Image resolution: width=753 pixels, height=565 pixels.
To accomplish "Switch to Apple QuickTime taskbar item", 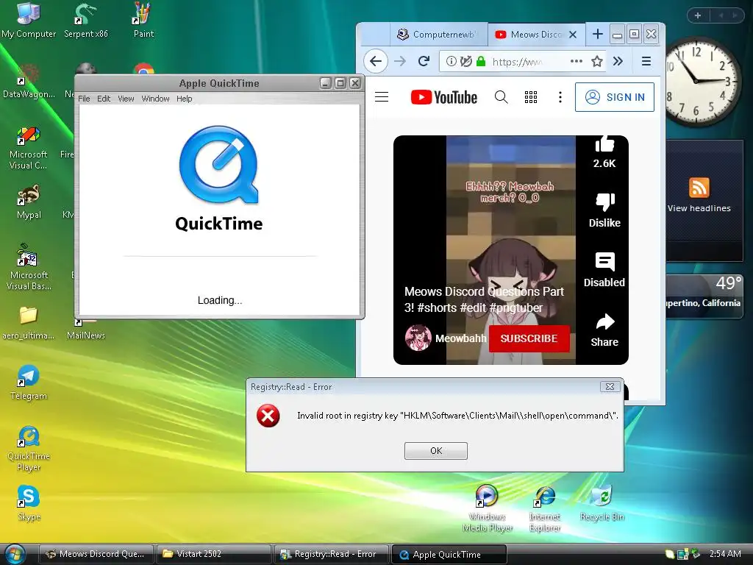I will pyautogui.click(x=449, y=554).
